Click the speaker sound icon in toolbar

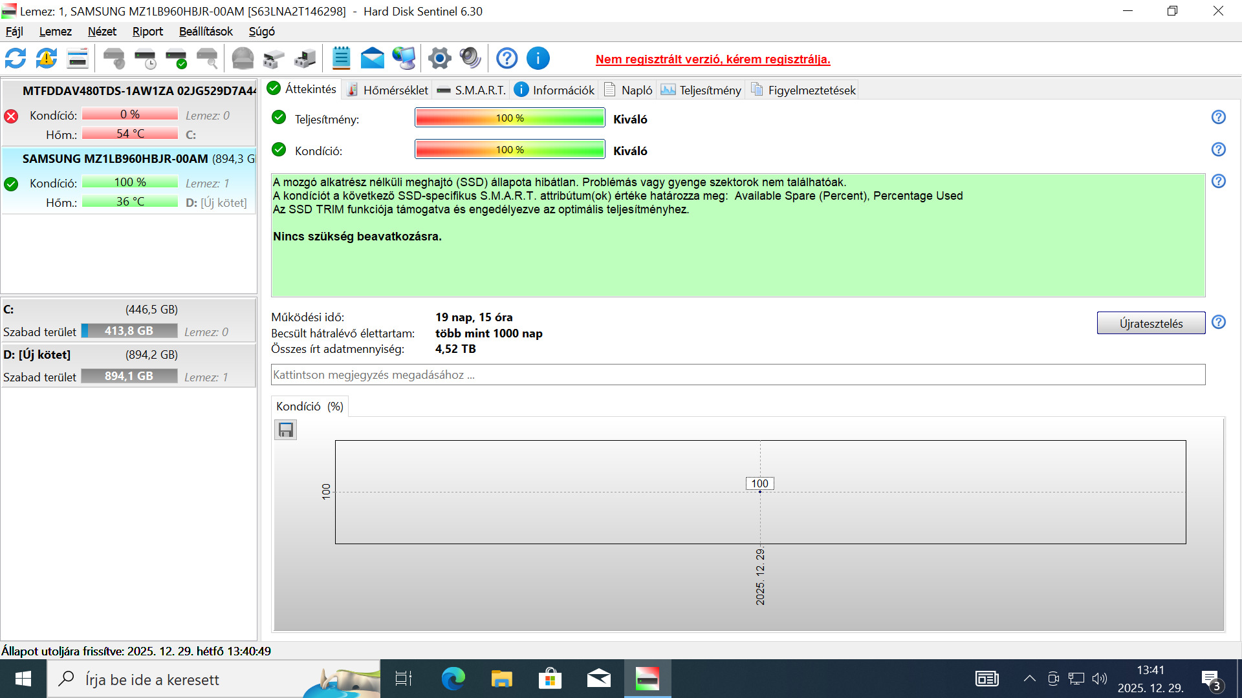(470, 59)
